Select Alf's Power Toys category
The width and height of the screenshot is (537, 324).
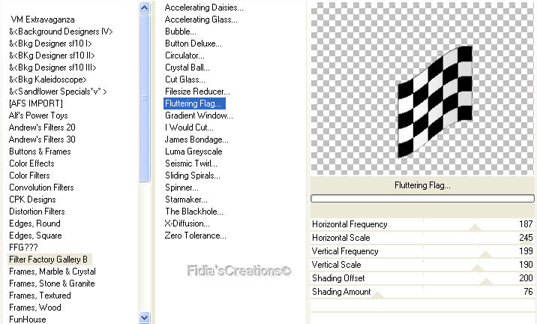coord(38,115)
